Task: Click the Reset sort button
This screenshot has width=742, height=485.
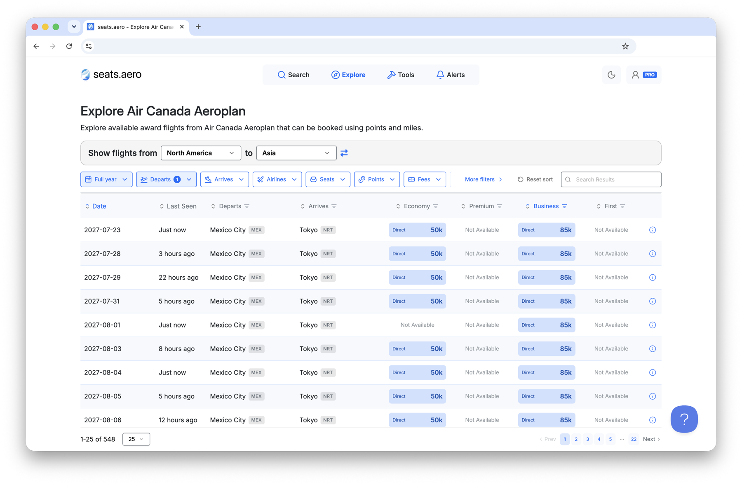Action: click(x=535, y=179)
